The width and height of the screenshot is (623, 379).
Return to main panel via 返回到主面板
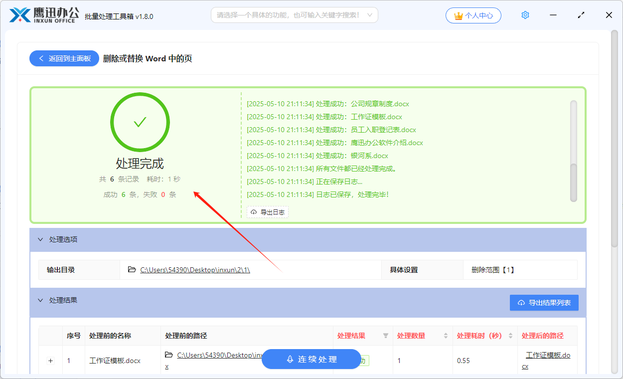click(x=64, y=58)
